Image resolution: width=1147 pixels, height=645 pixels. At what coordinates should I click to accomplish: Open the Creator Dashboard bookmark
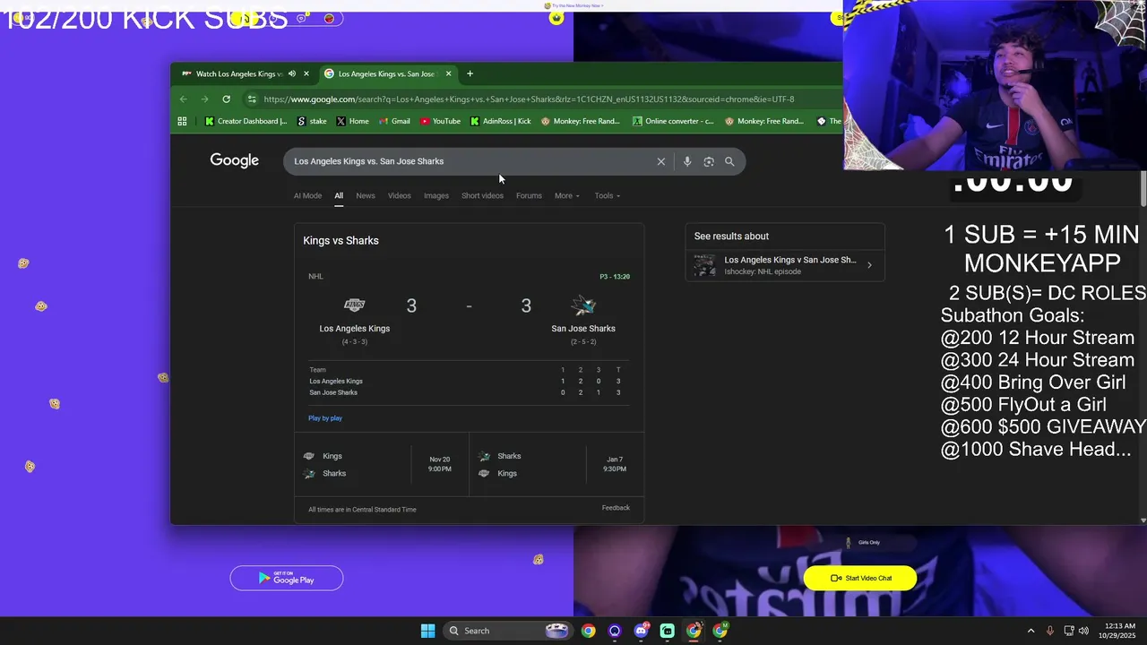coord(246,121)
